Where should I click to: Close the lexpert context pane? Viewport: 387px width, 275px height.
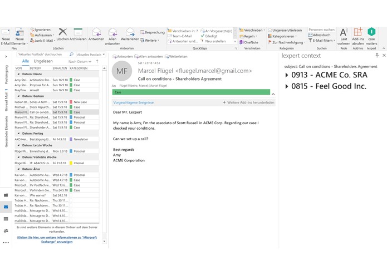coord(384,55)
